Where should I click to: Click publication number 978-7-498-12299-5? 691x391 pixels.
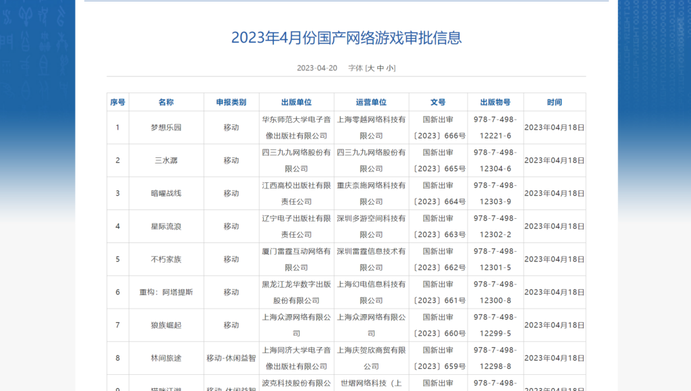495,325
